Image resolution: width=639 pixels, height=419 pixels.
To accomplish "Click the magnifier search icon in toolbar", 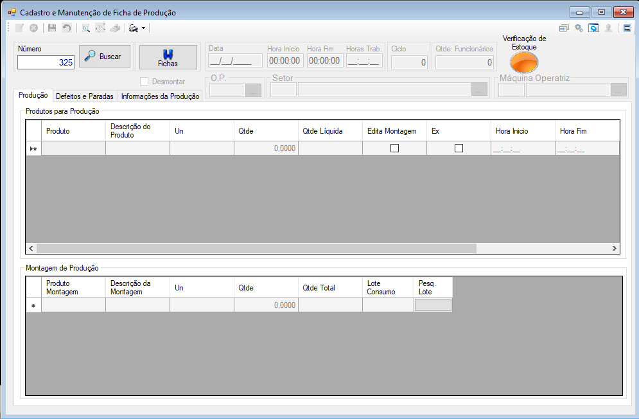I will click(85, 28).
